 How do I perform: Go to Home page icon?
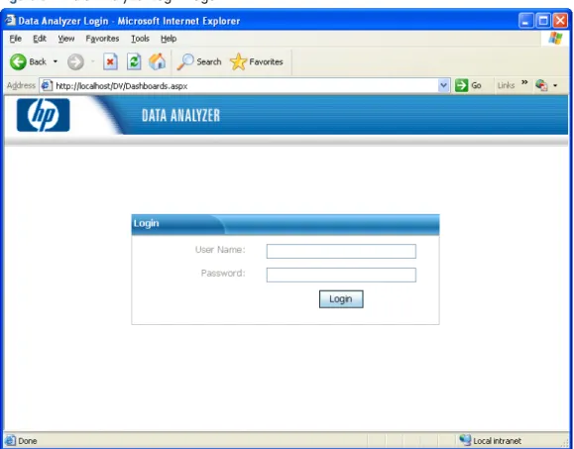tap(158, 61)
